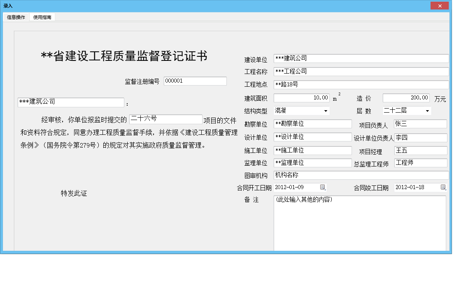
Task: Click the project name field showing 二十六号
Action: pyautogui.click(x=165, y=119)
